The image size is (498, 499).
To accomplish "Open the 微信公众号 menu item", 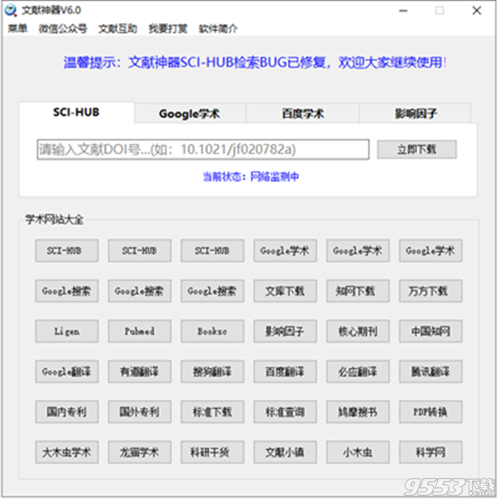I will 57,28.
